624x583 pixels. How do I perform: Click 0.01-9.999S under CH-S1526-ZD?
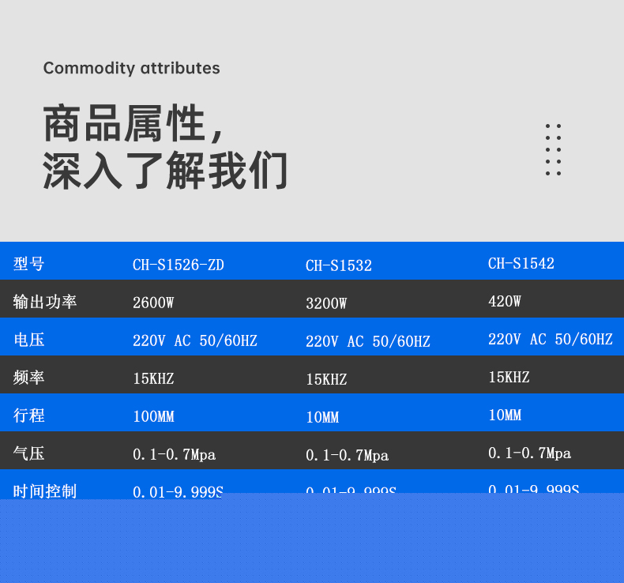(x=178, y=492)
